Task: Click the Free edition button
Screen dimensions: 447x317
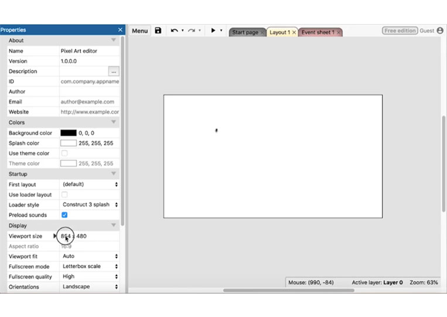Action: coord(400,30)
